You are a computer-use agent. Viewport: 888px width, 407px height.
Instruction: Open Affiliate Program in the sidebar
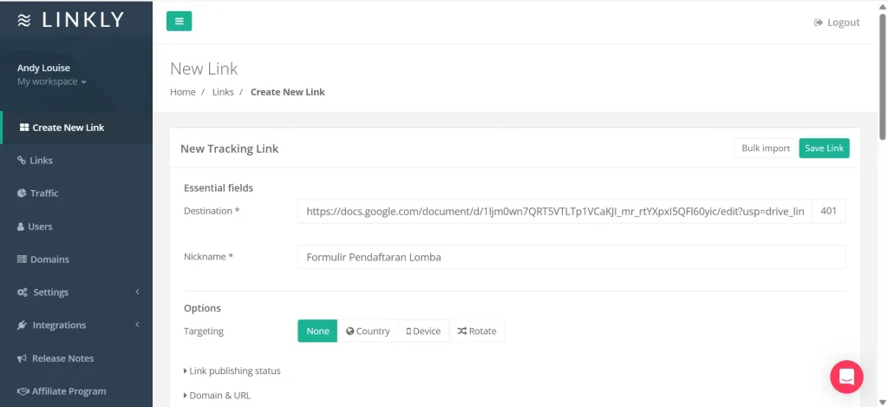click(76, 391)
